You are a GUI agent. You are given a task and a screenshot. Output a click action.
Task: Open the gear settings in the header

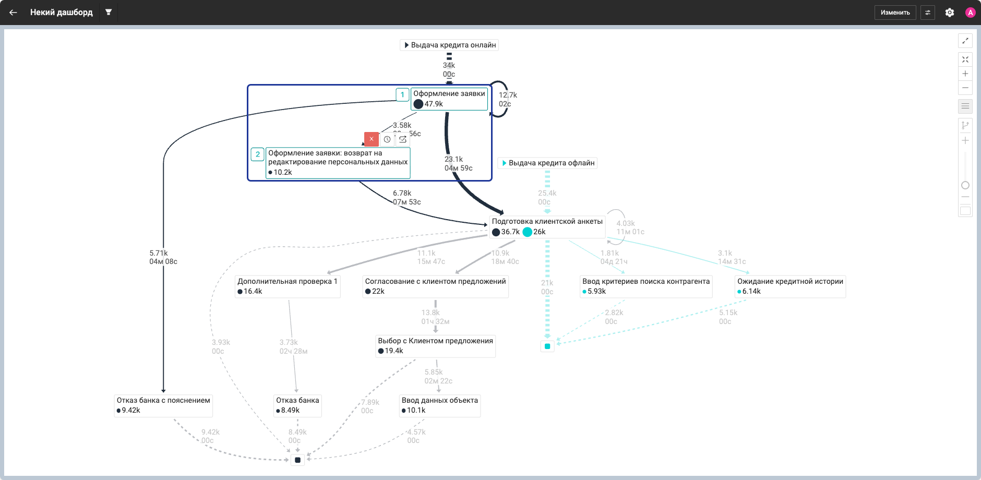click(950, 13)
